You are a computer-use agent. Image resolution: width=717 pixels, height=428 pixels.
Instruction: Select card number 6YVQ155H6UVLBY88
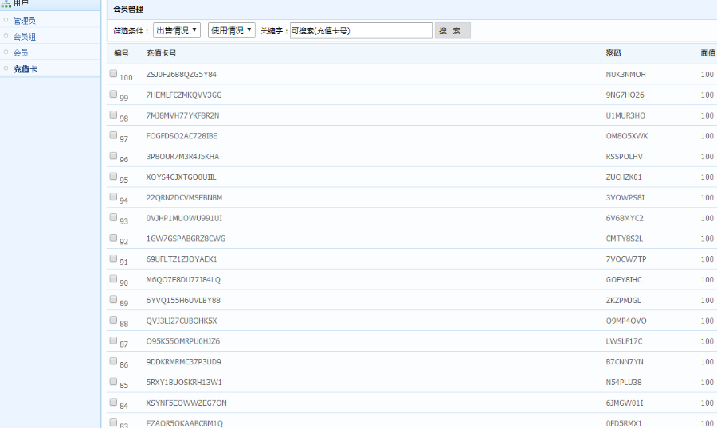coord(183,301)
